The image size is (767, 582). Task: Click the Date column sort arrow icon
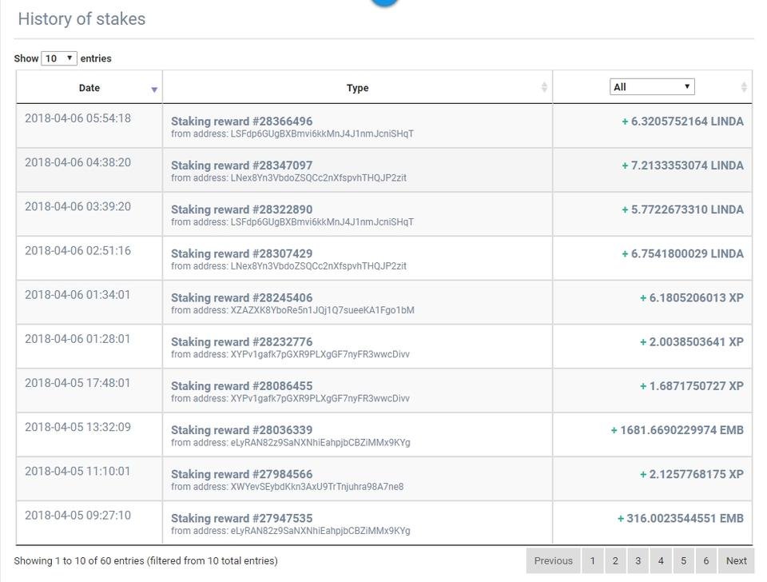pos(154,90)
